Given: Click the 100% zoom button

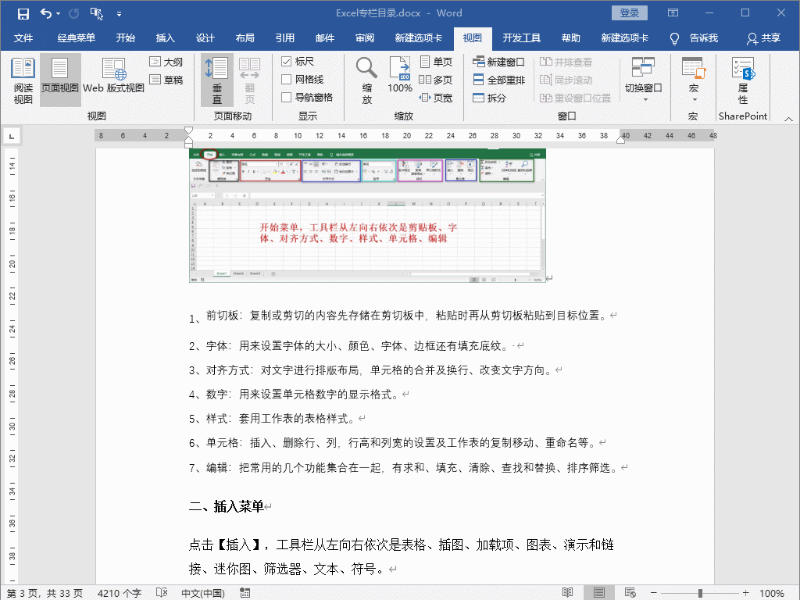Looking at the screenshot, I should pyautogui.click(x=400, y=76).
